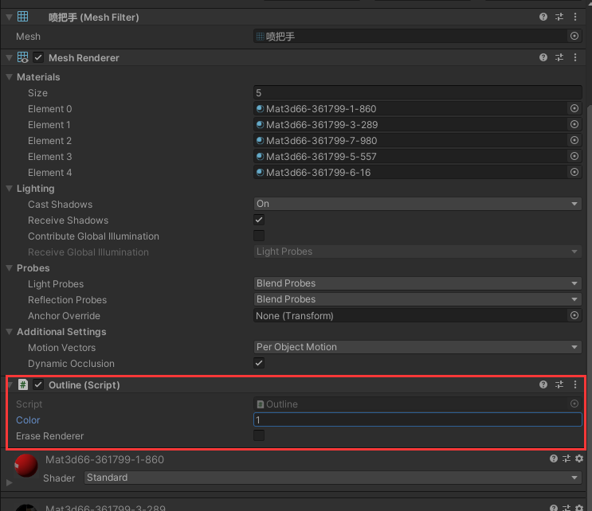592x511 pixels.
Task: Open Mesh Renderer help reference icon
Action: pyautogui.click(x=543, y=57)
